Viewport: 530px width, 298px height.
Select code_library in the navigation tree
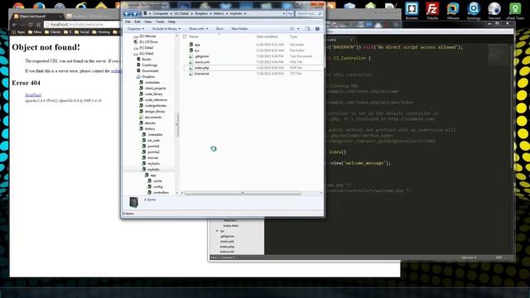point(151,94)
